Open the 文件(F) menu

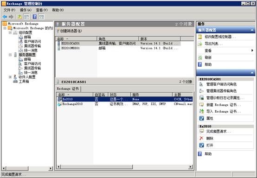pyautogui.click(x=9, y=10)
